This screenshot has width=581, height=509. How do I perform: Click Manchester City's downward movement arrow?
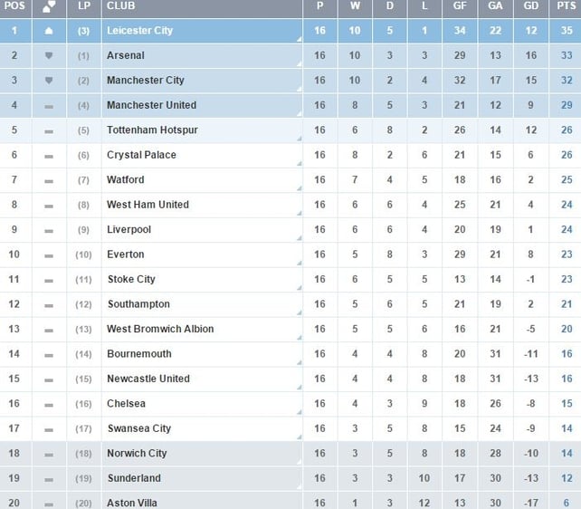[x=49, y=81]
